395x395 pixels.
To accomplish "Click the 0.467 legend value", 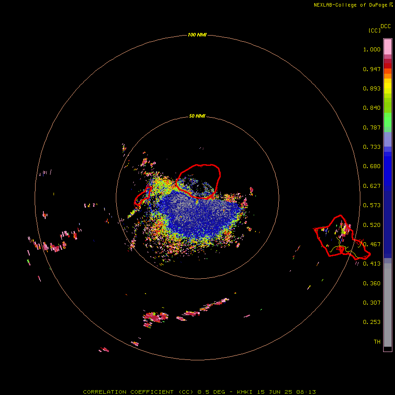I will 372,244.
